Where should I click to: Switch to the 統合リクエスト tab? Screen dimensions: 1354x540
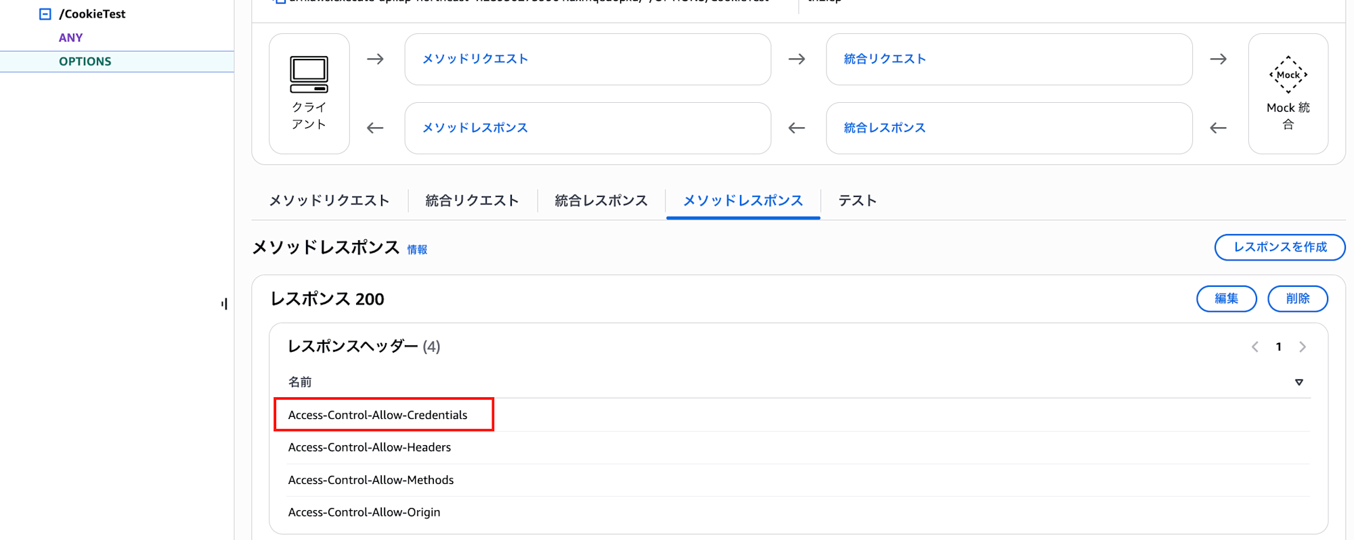pos(472,201)
